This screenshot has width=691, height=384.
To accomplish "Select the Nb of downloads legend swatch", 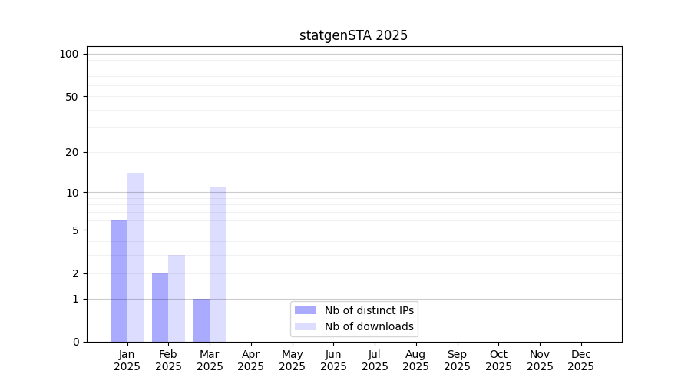I will [305, 326].
